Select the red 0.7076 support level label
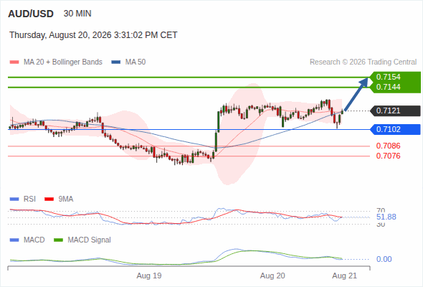The width and height of the screenshot is (423, 287). 388,156
